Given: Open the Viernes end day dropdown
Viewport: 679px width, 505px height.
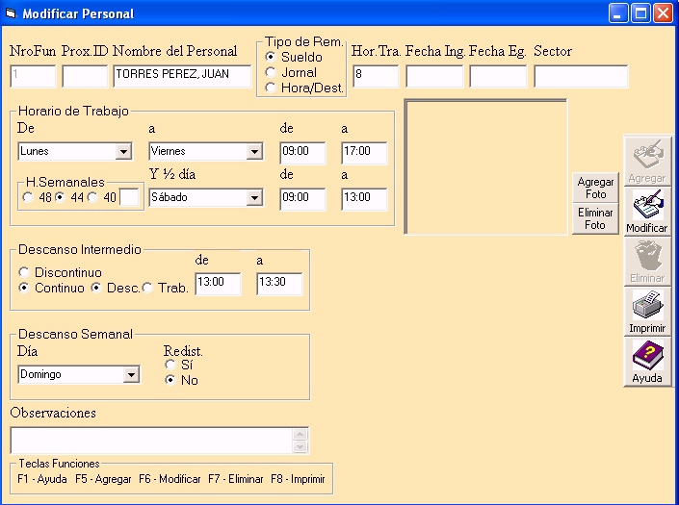Looking at the screenshot, I should 254,152.
